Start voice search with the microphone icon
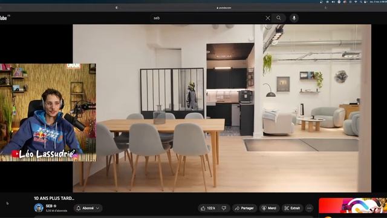 [294, 18]
